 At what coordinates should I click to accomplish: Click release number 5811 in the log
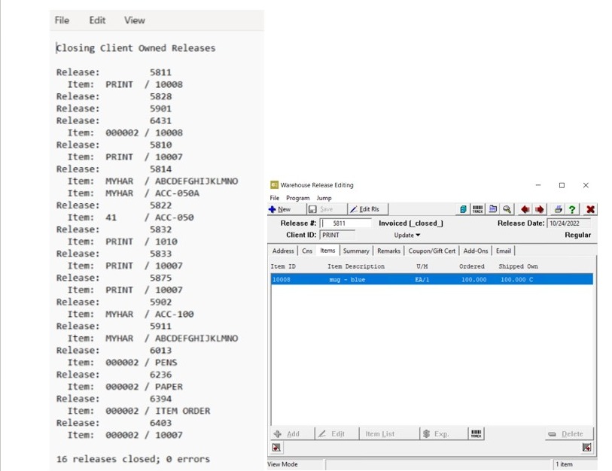click(160, 72)
